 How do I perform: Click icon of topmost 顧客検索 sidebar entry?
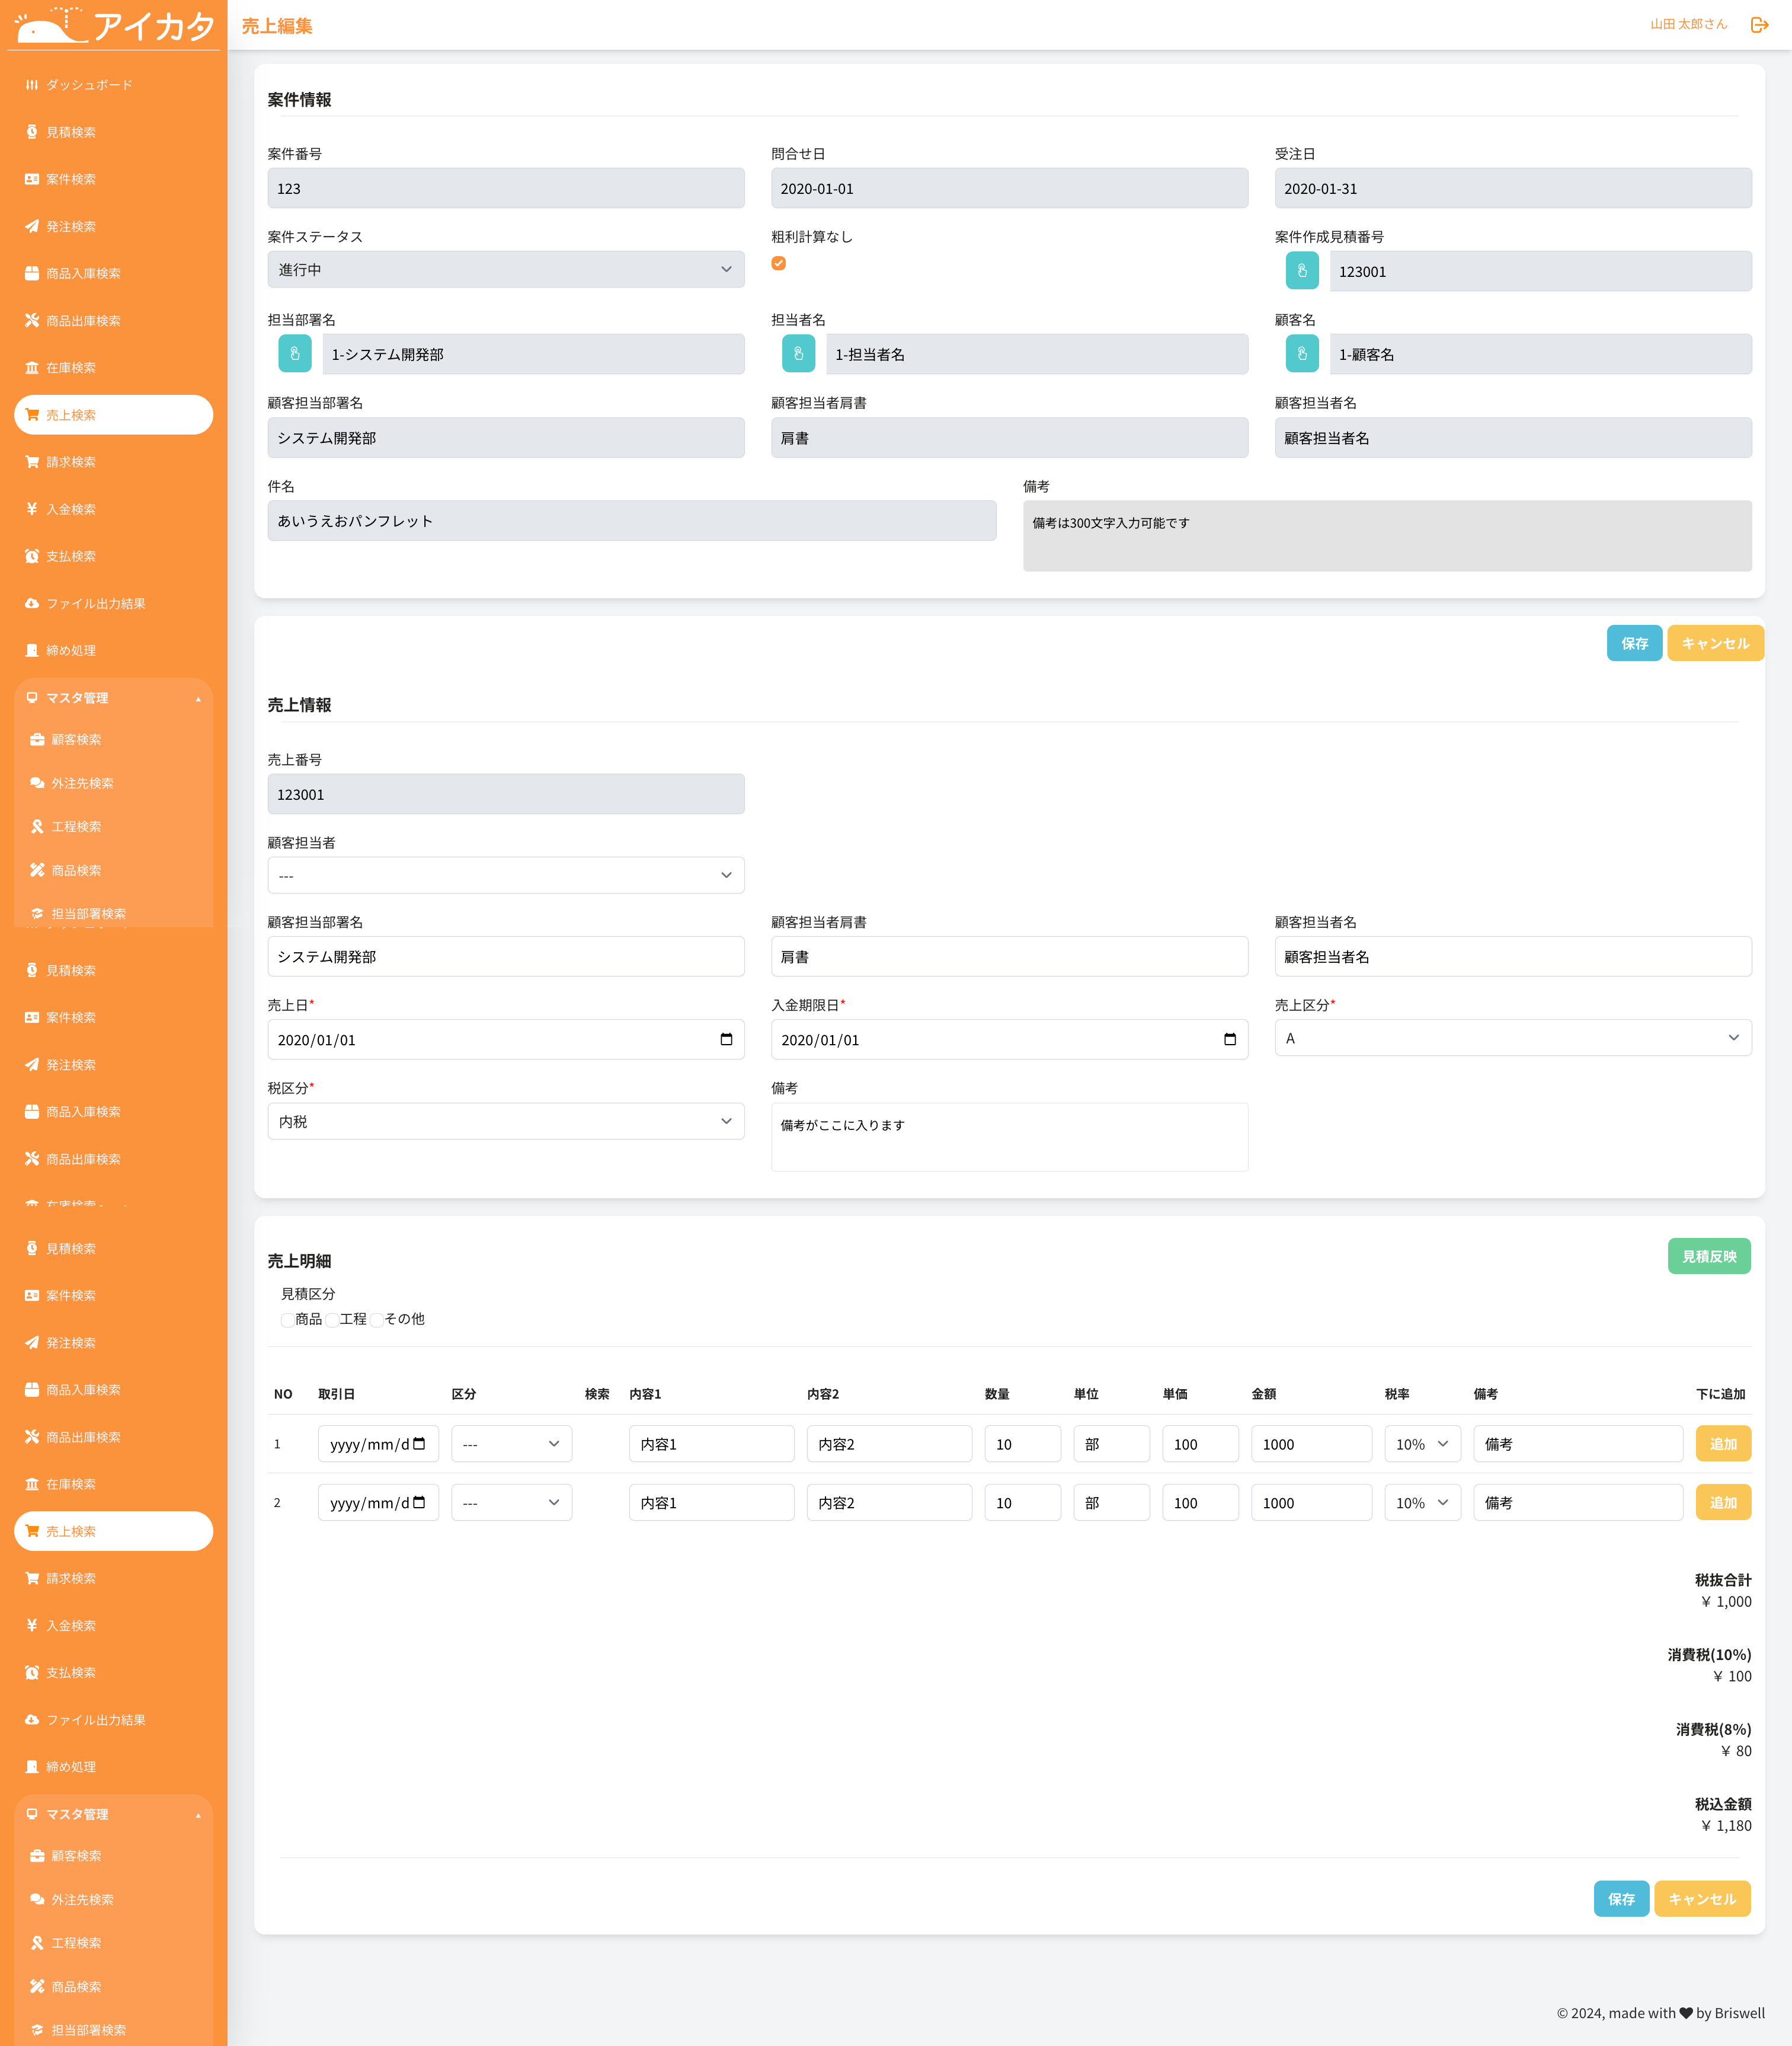click(37, 739)
